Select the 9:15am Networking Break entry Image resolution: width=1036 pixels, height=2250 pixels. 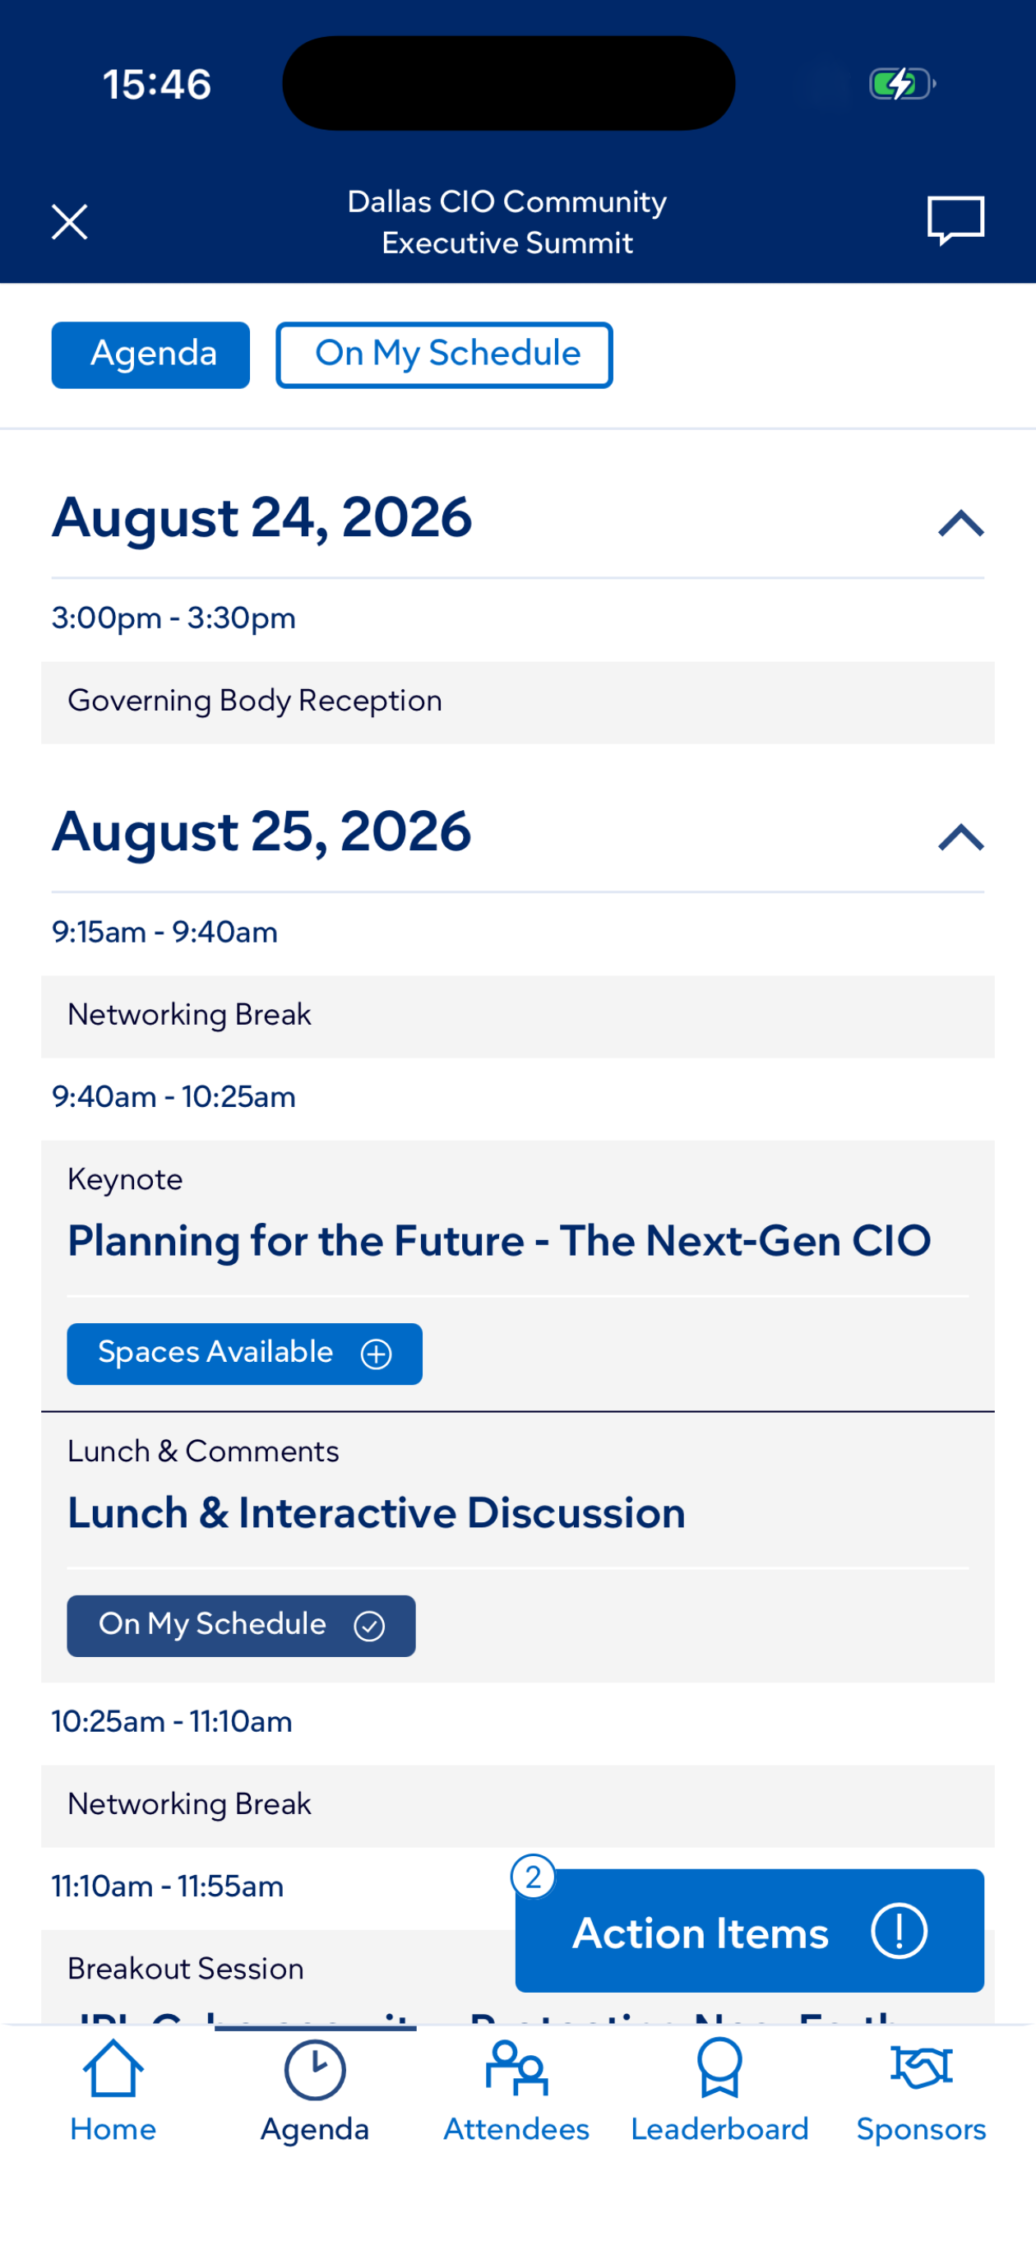click(518, 1016)
